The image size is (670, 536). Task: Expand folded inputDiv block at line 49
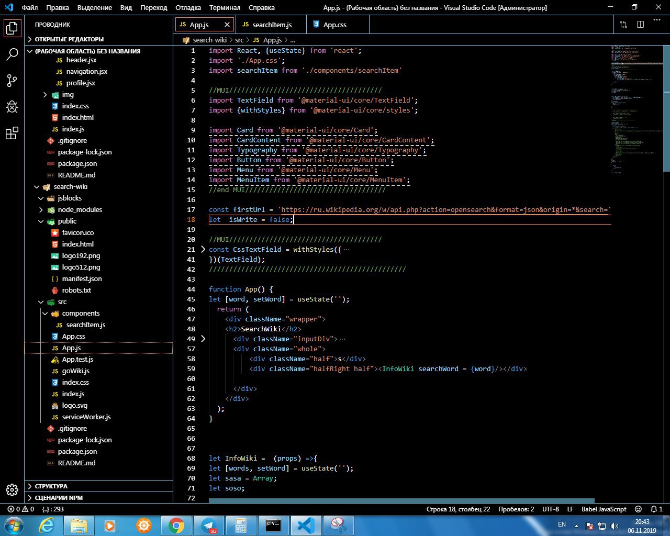pyautogui.click(x=204, y=339)
